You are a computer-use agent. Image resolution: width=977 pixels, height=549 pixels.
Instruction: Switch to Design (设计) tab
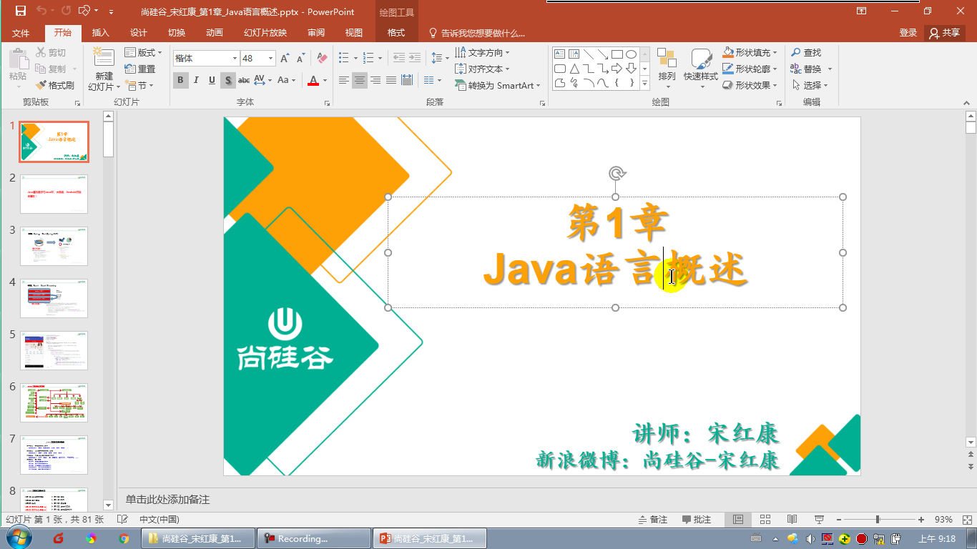pyautogui.click(x=139, y=33)
